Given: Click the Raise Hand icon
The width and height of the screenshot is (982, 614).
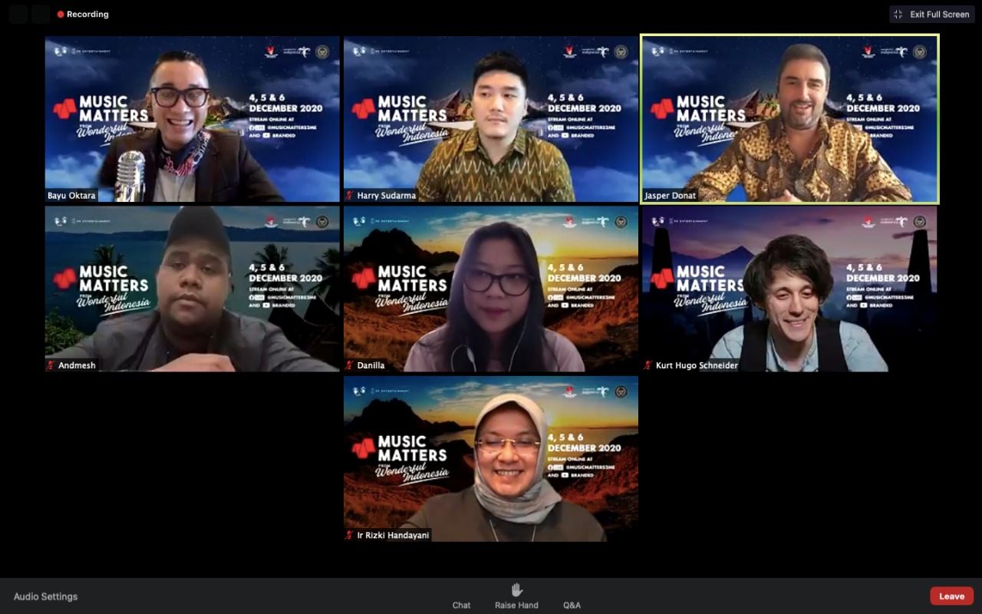Looking at the screenshot, I should click(x=516, y=589).
